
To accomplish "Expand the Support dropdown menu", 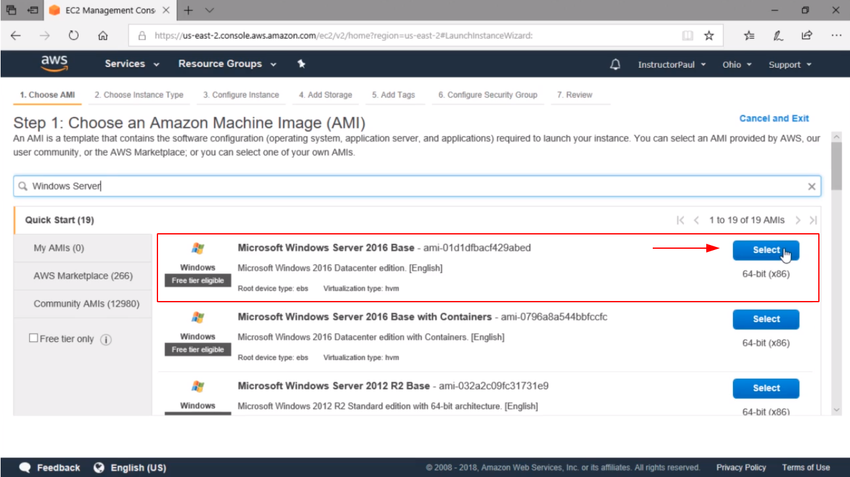I will 790,65.
